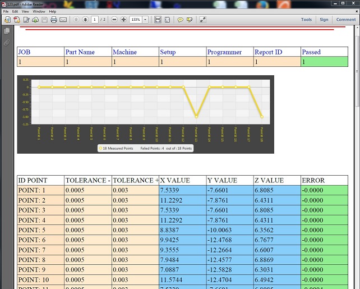Screen dimensions: 360x289
Task: Click the vertical scrollbar thumb
Action: pos(357,71)
